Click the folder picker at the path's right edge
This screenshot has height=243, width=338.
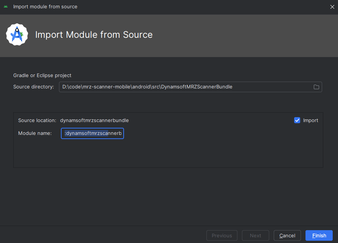(x=316, y=87)
